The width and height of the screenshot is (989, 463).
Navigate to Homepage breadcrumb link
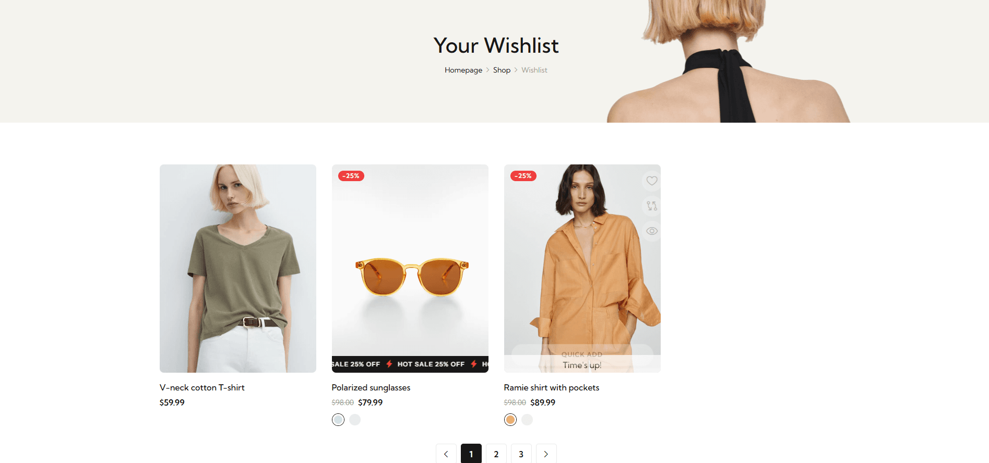[x=463, y=70]
